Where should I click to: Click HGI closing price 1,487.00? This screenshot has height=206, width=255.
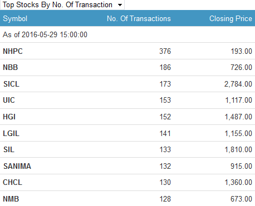pos(238,117)
